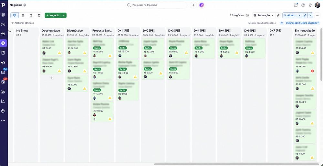Click Adicionar condição filter link
The image size is (323, 166).
click(x=23, y=23)
